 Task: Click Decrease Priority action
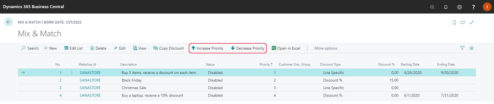248,48
